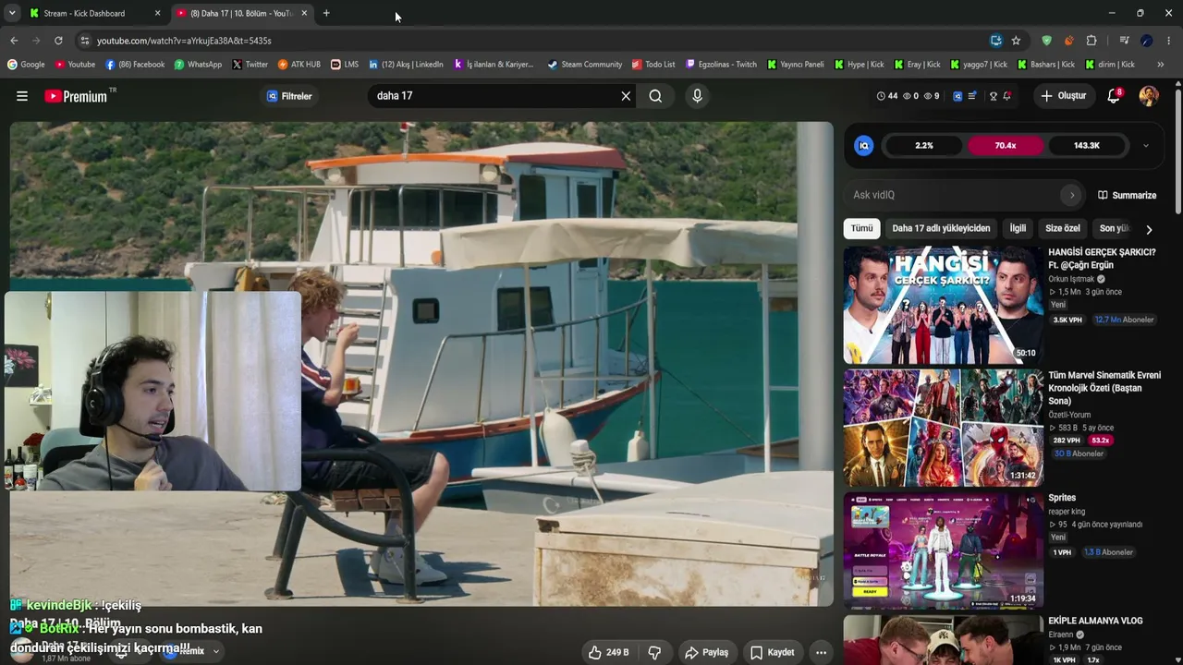The height and width of the screenshot is (665, 1183).
Task: Open vidIQ alert bell with red dot
Action: 1006,96
